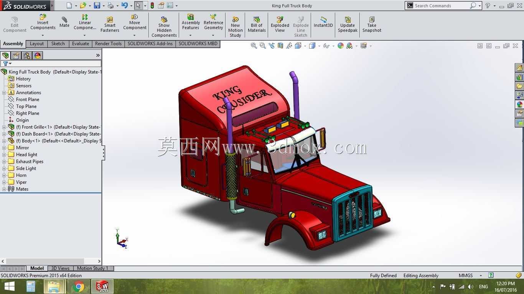Toggle Instant3D
This screenshot has width=524, height=294.
click(x=323, y=23)
